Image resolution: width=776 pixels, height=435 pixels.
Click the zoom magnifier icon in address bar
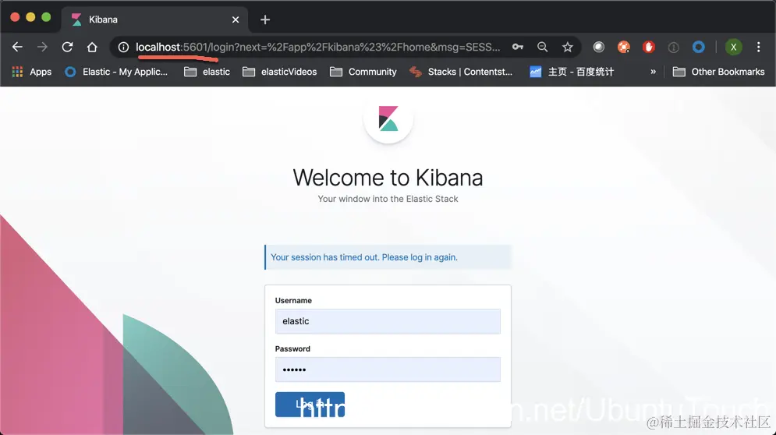pos(542,47)
